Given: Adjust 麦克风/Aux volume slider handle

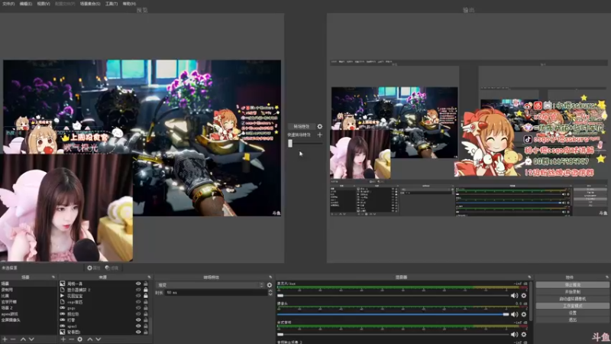Looking at the screenshot, I should pyautogui.click(x=280, y=296).
